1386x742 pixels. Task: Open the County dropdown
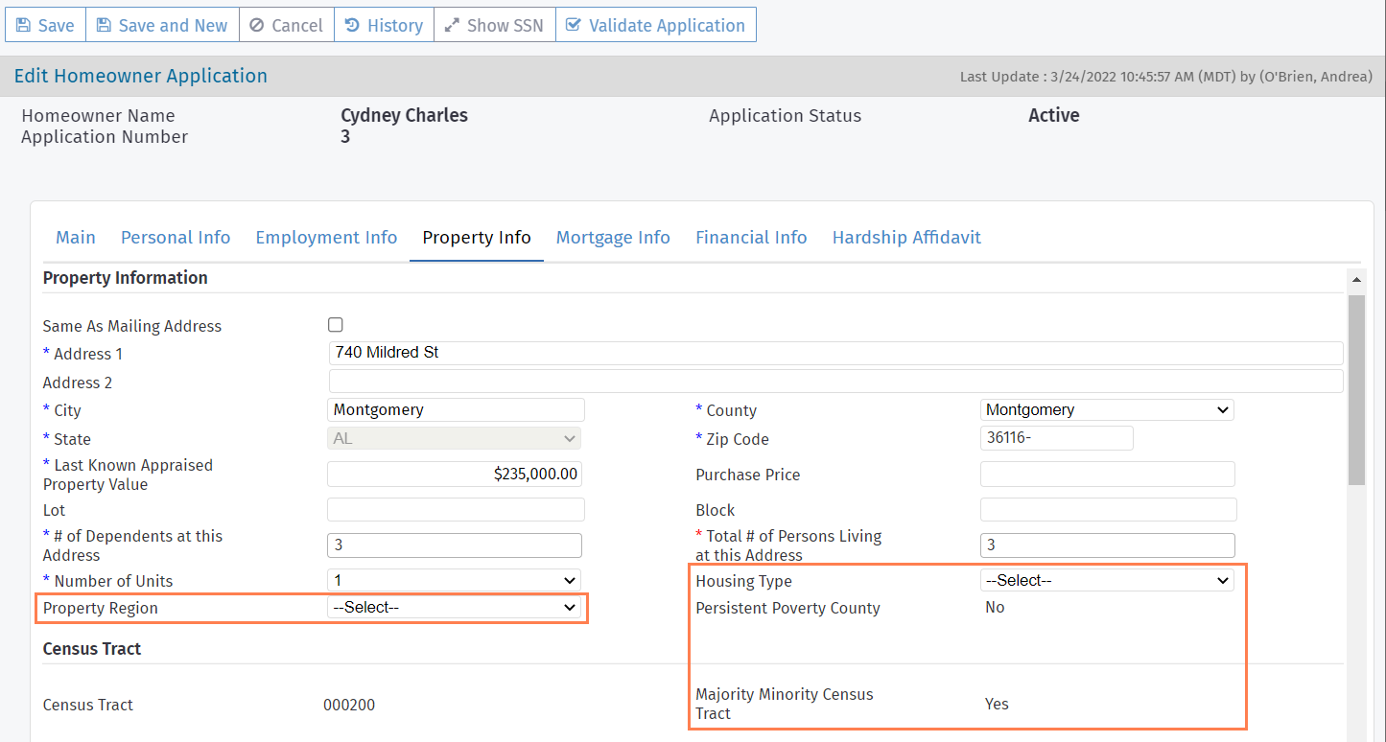1107,410
